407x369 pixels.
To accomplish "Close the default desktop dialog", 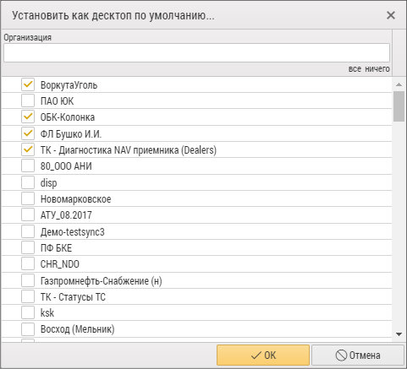I will (391, 15).
